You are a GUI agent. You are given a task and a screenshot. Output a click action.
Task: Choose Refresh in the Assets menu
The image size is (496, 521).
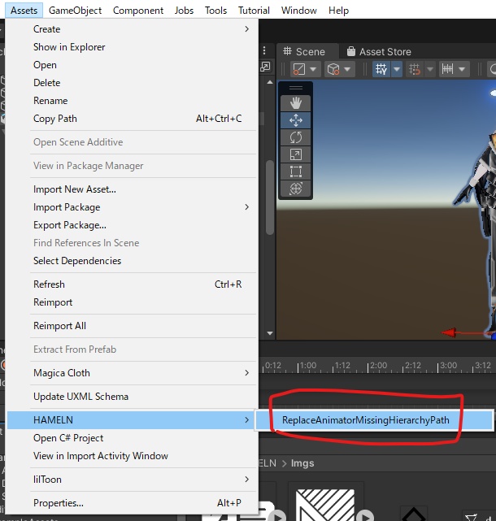point(133,284)
